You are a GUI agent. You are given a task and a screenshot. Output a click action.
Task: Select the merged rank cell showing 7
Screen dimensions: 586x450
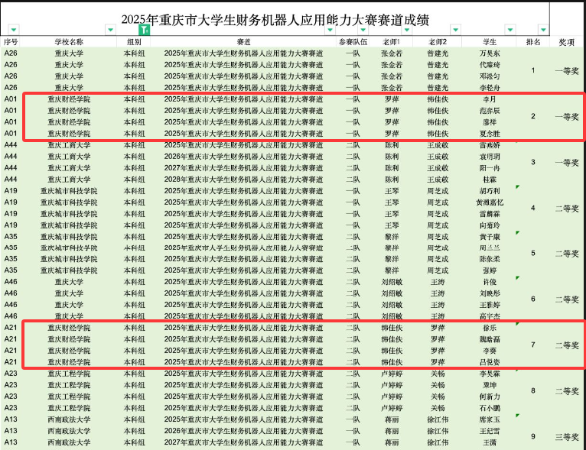[533, 345]
